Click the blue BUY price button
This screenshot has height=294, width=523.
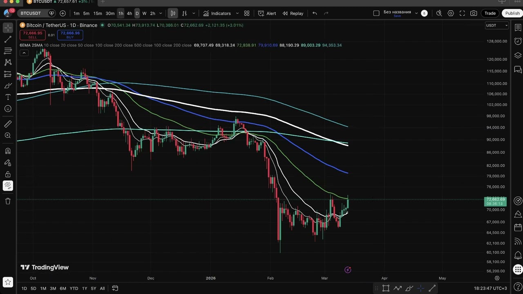(x=70, y=35)
